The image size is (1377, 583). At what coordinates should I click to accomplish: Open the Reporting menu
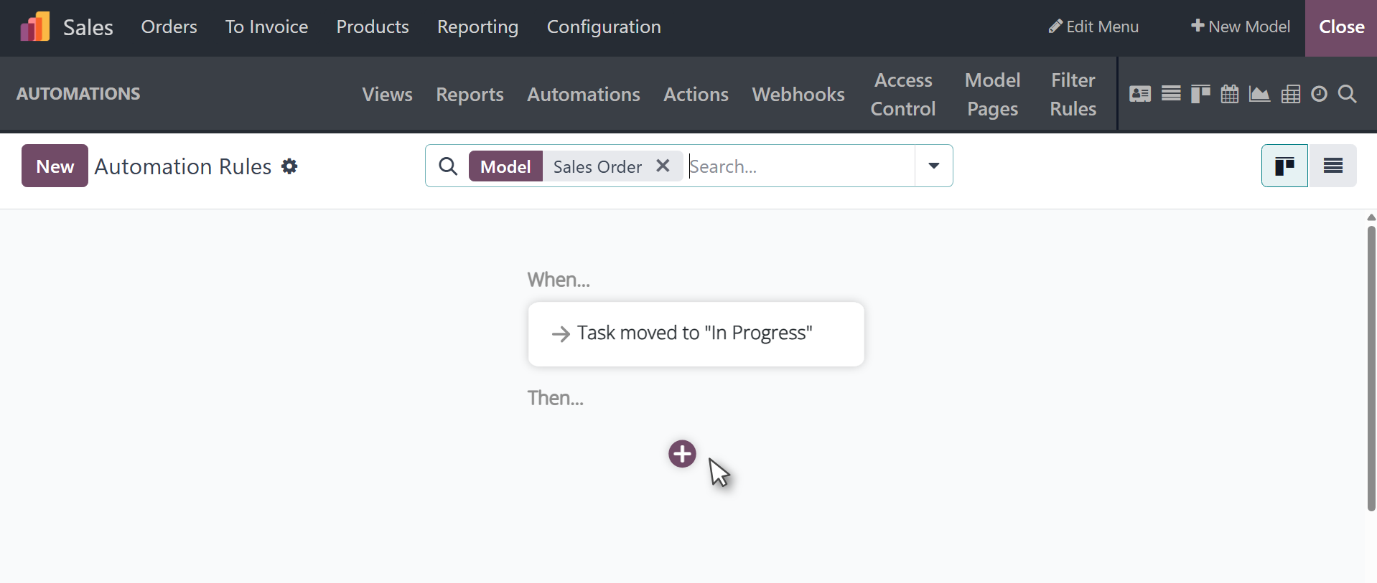(477, 27)
